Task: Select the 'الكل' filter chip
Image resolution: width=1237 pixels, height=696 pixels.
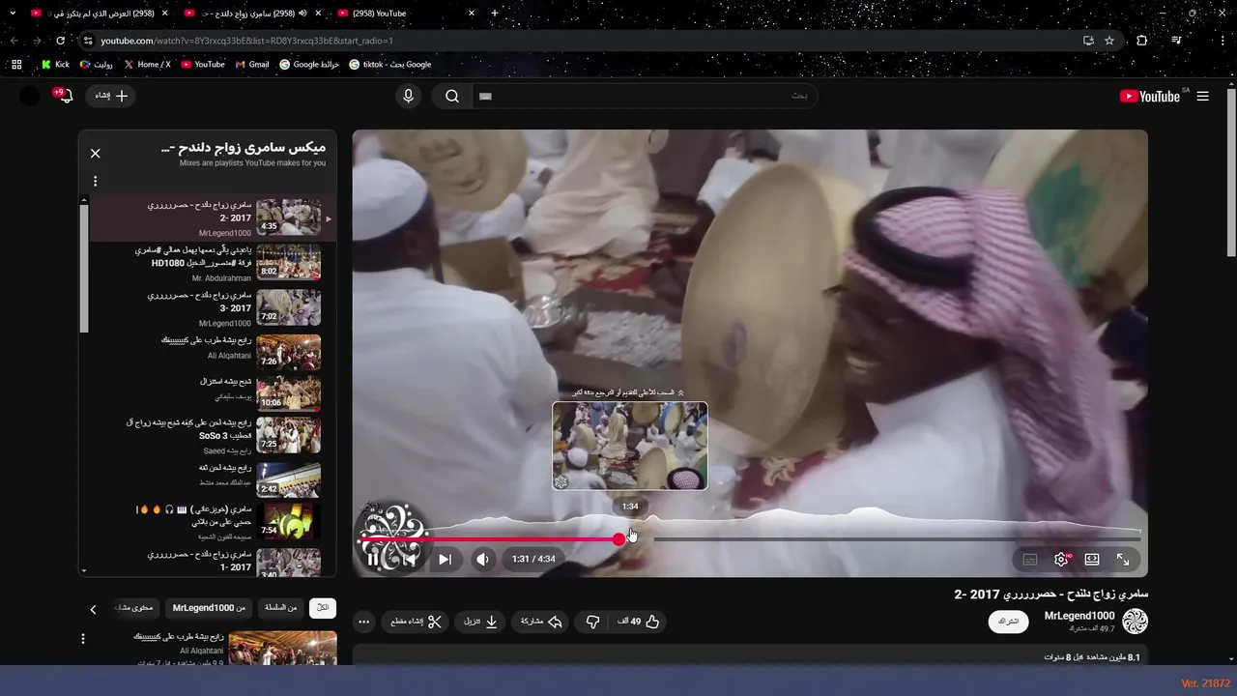Action: coord(323,608)
